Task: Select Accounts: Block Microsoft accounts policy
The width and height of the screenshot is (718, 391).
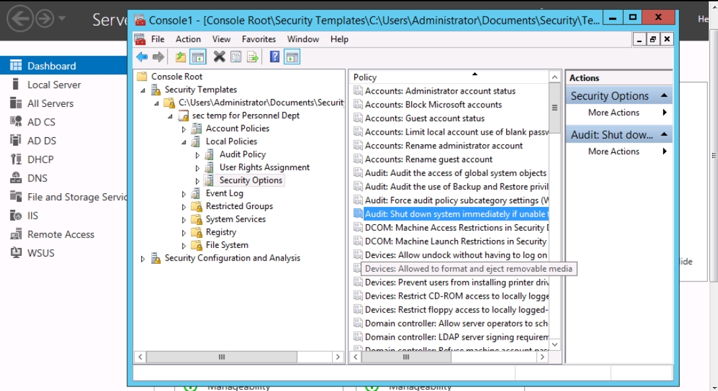Action: 433,105
